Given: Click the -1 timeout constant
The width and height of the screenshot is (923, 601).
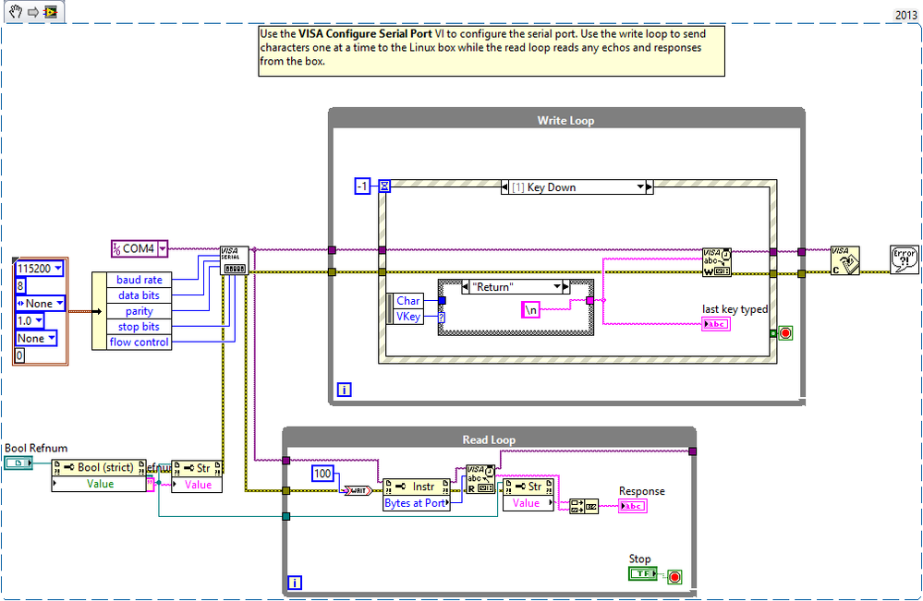Looking at the screenshot, I should point(362,186).
